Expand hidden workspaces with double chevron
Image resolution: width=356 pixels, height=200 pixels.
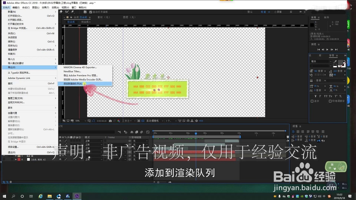point(300,12)
